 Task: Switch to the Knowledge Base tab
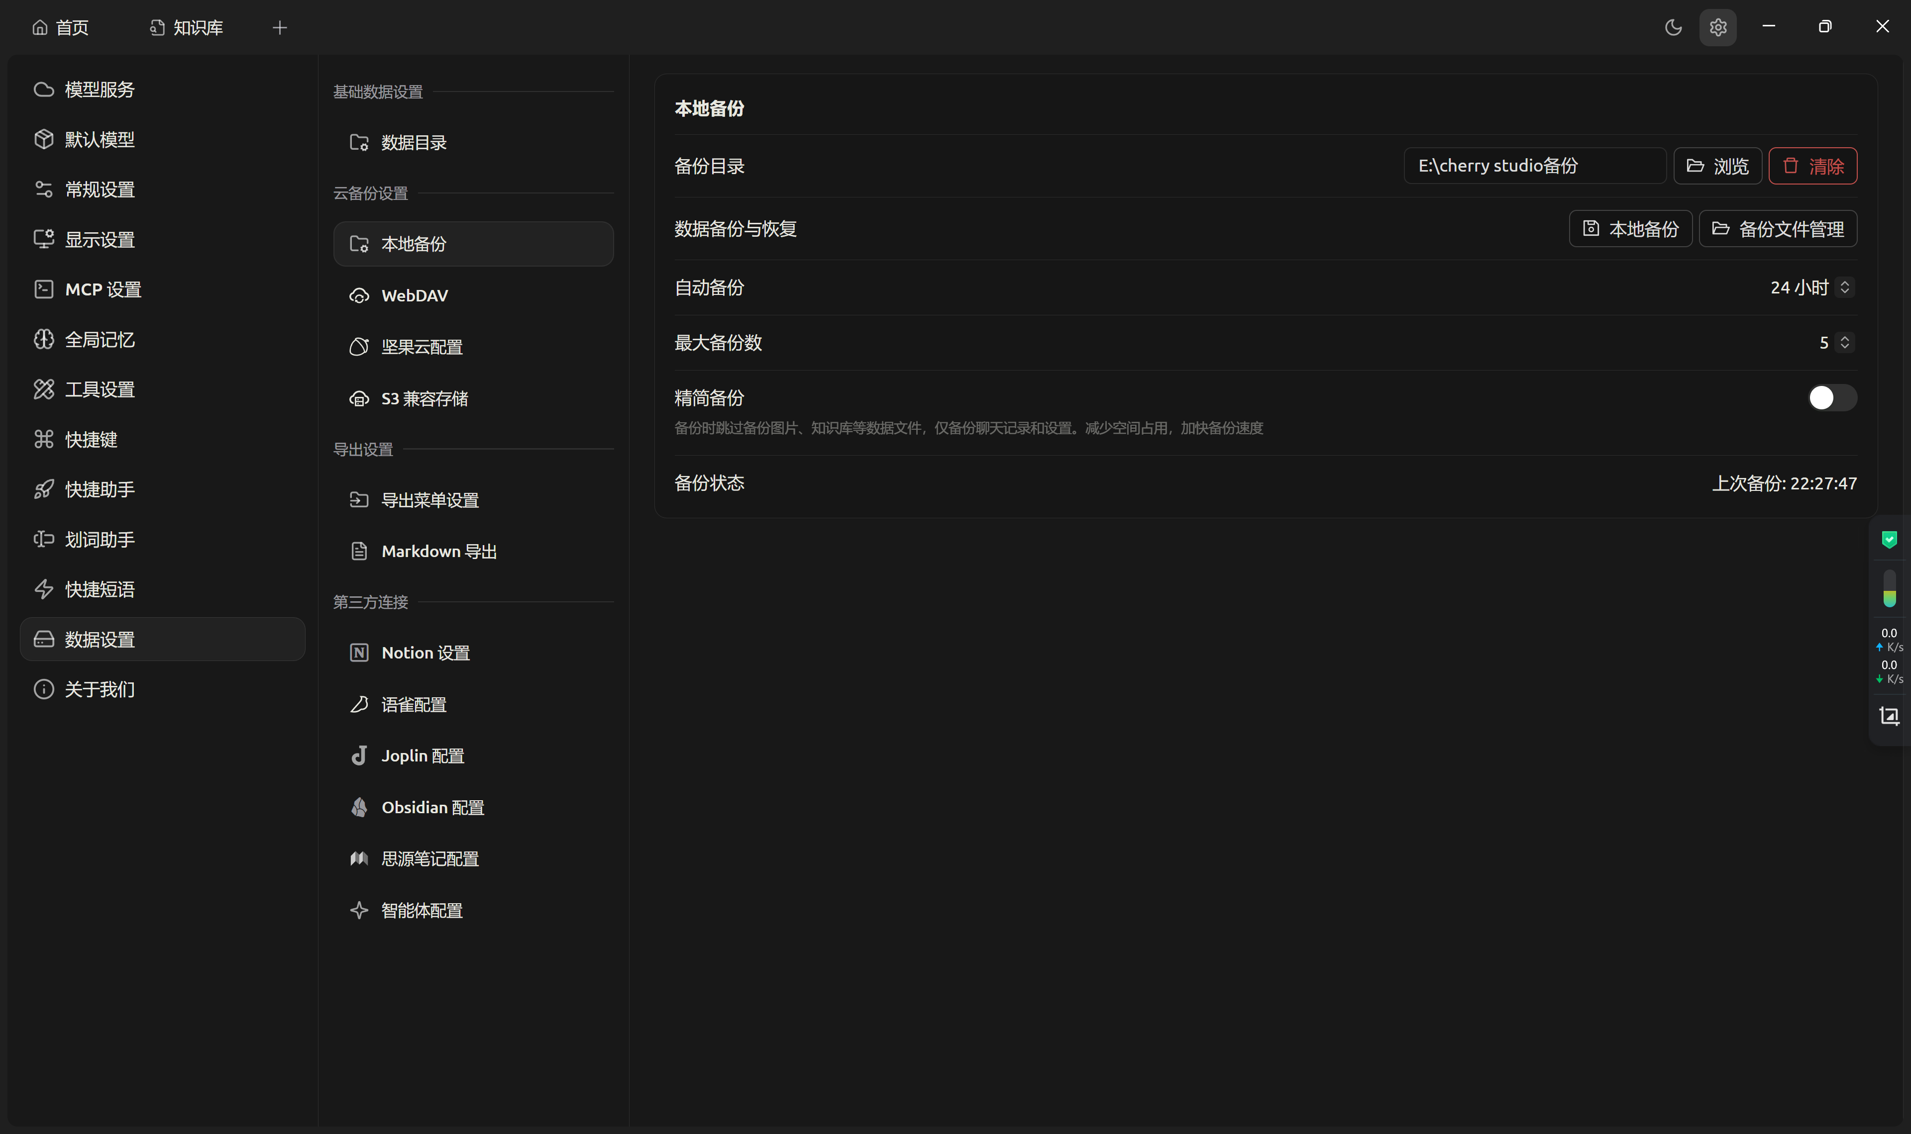tap(187, 27)
